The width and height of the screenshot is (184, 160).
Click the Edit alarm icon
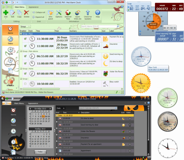click(x=13, y=13)
